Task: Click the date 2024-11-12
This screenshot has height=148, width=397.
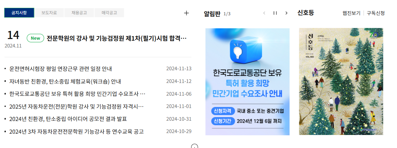Action: tap(179, 81)
